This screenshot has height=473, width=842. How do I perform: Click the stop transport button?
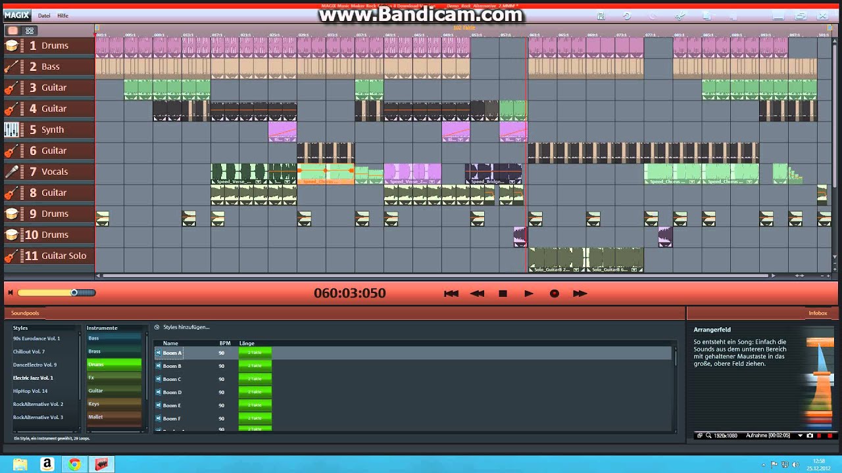[x=503, y=294]
